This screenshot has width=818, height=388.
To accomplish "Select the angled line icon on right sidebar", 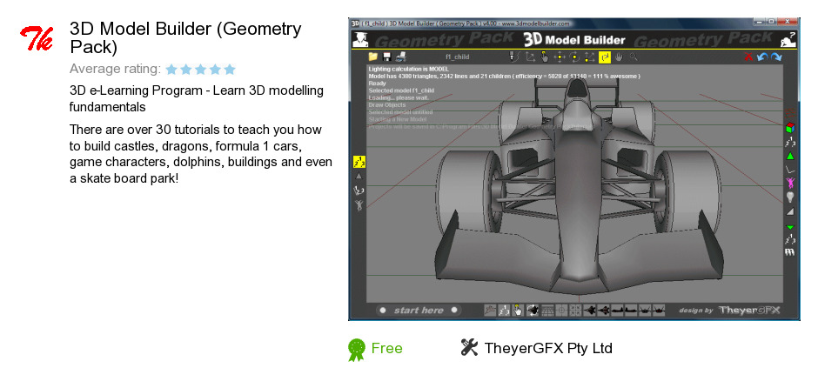I will [x=790, y=170].
